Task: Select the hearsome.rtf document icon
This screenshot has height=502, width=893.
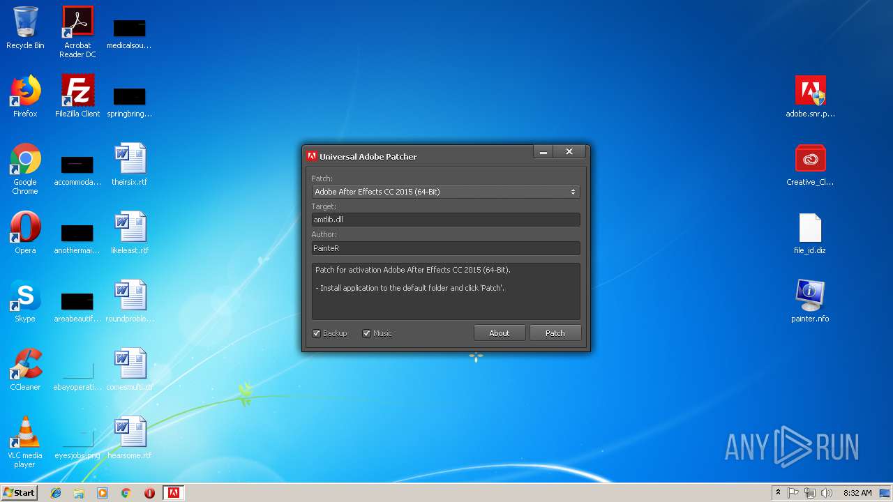Action: pyautogui.click(x=129, y=438)
